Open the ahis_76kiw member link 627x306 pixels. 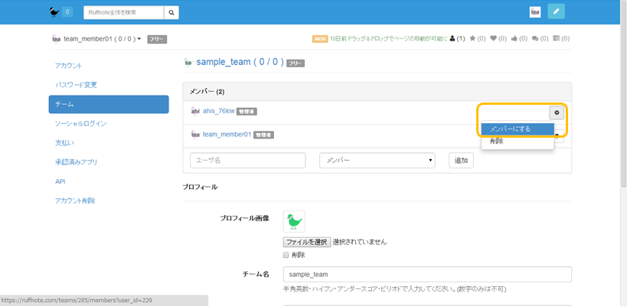click(217, 111)
